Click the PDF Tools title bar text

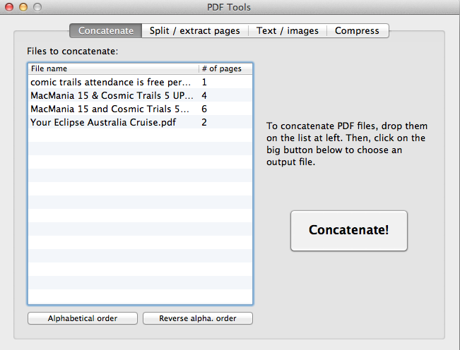pos(230,8)
